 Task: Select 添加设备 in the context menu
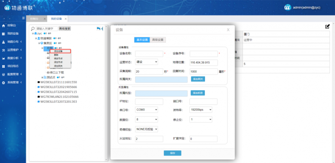pos(60,51)
